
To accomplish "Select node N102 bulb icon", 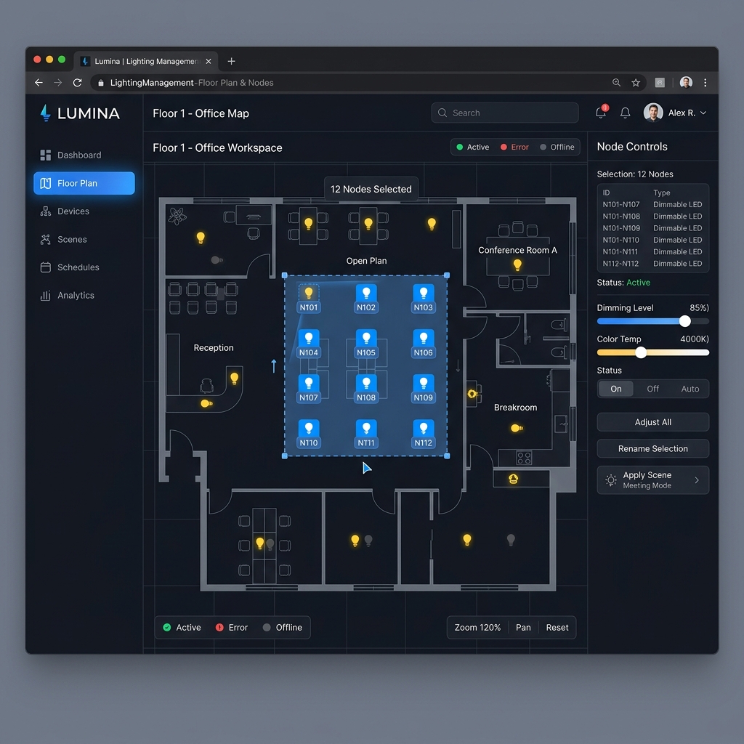I will 366,292.
